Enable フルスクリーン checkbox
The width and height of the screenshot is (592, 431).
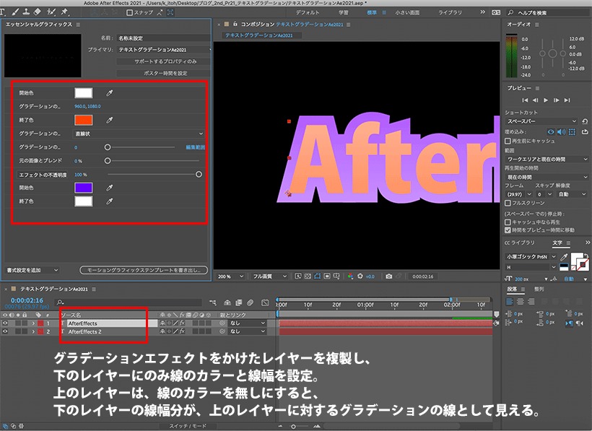tap(508, 203)
